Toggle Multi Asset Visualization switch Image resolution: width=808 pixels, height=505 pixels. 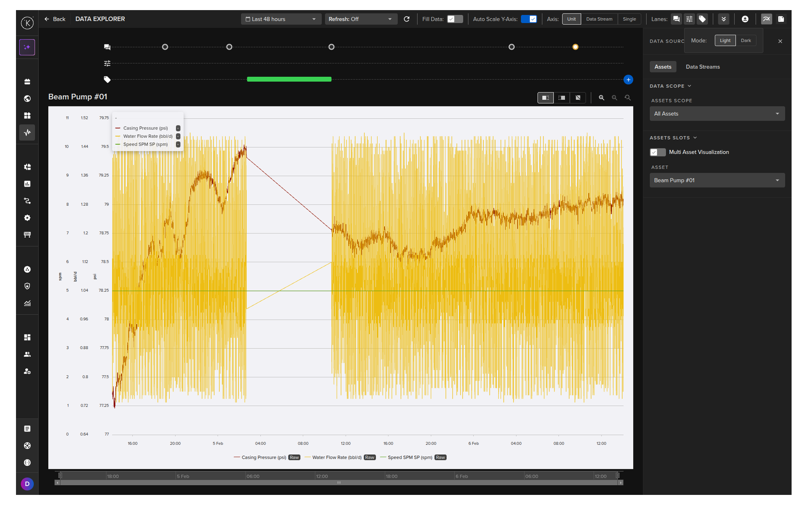pyautogui.click(x=657, y=152)
